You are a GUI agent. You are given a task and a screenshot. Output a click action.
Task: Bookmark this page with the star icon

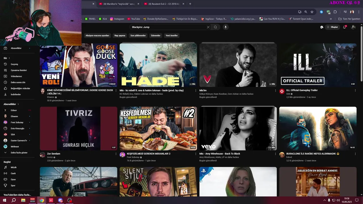[x=312, y=12]
